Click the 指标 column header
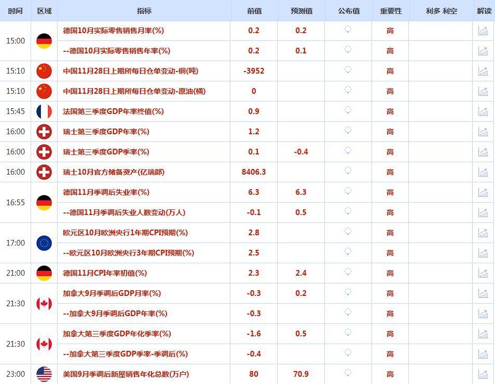Screen dimensions: 495x384 [144, 11]
